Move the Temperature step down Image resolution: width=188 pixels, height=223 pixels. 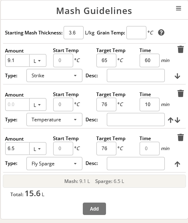click(x=177, y=120)
